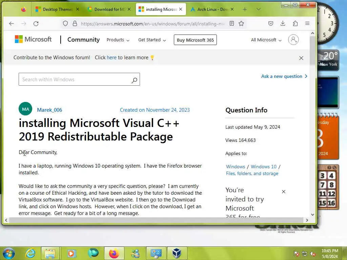This screenshot has width=347, height=260.
Task: Switch to the Arch Linux tab
Action: click(212, 9)
